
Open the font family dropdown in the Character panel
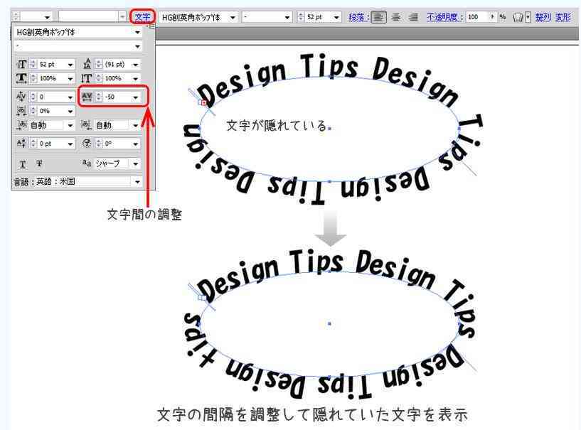(x=137, y=33)
